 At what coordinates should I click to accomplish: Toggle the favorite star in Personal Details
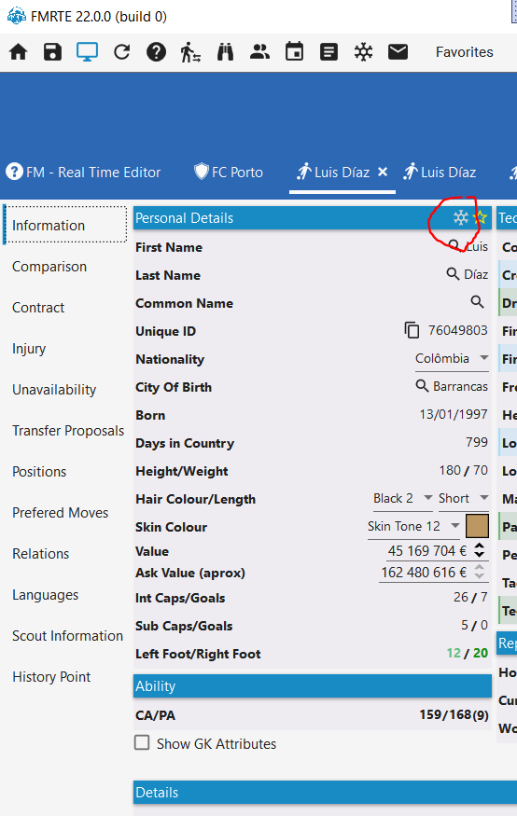point(480,217)
